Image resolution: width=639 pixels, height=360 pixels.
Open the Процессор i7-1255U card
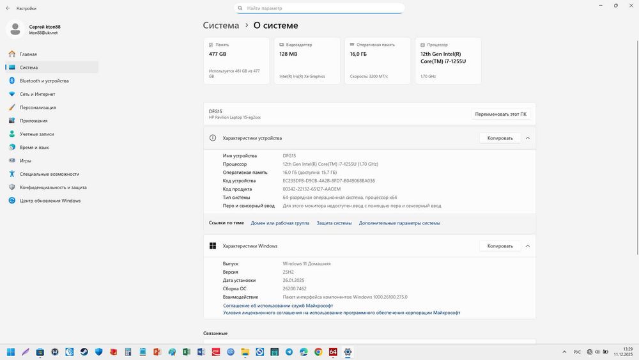(x=448, y=61)
